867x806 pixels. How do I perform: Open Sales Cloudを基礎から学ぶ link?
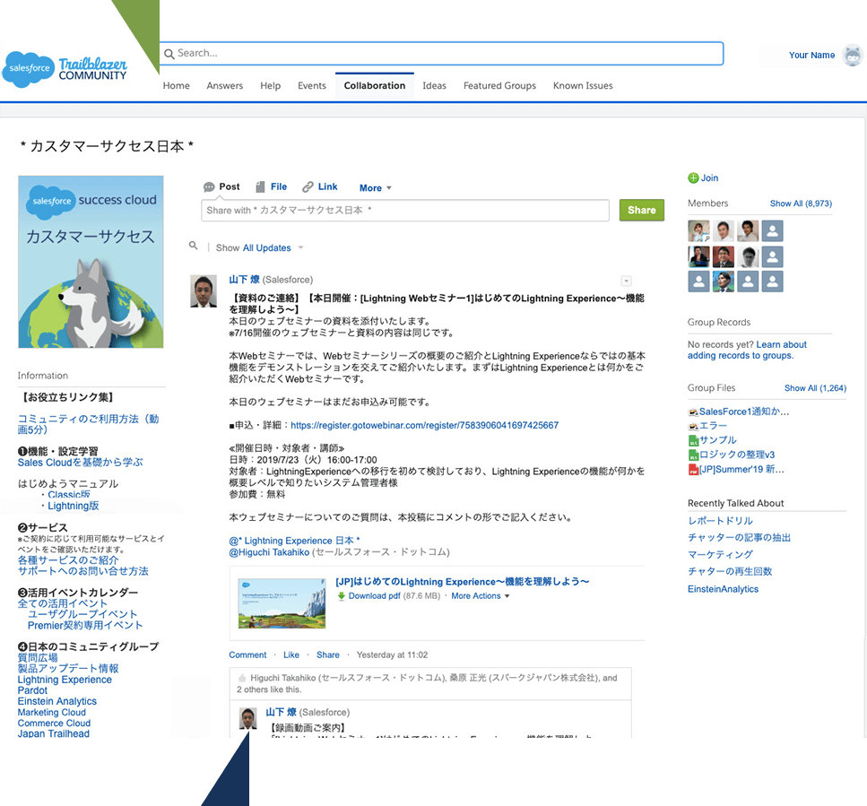click(80, 462)
